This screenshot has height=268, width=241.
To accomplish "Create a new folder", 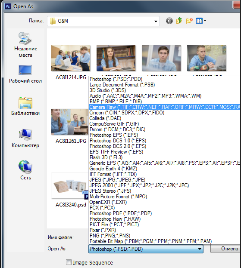I will coord(189,21).
